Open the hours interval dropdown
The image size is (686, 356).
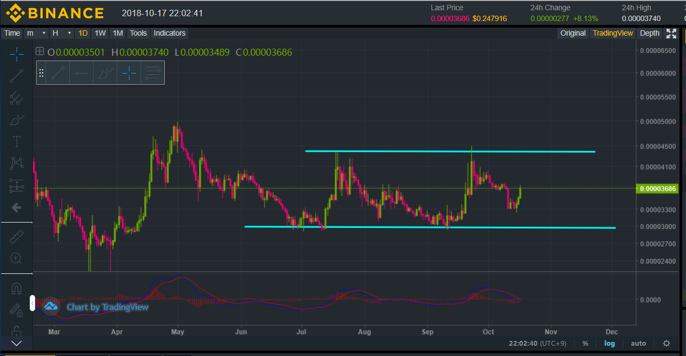[61, 33]
